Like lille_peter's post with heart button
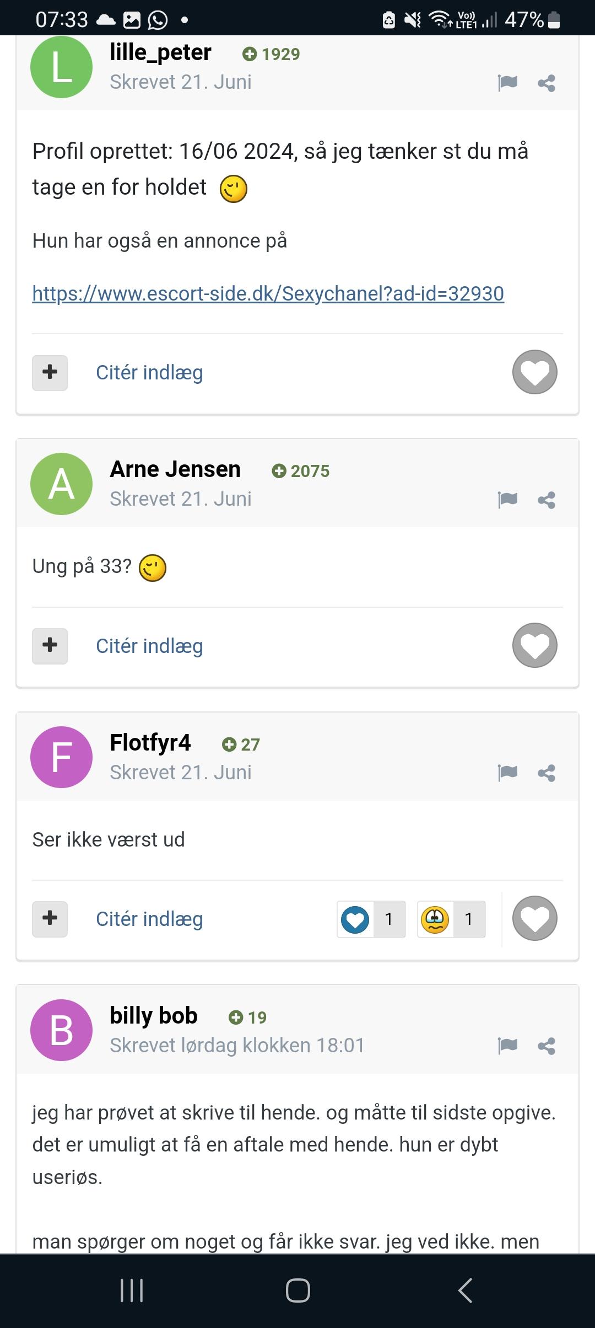The height and width of the screenshot is (1328, 595). click(x=535, y=372)
